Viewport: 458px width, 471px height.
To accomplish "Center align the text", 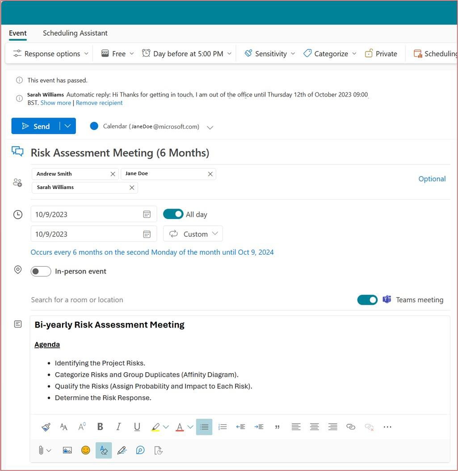I will (x=315, y=427).
